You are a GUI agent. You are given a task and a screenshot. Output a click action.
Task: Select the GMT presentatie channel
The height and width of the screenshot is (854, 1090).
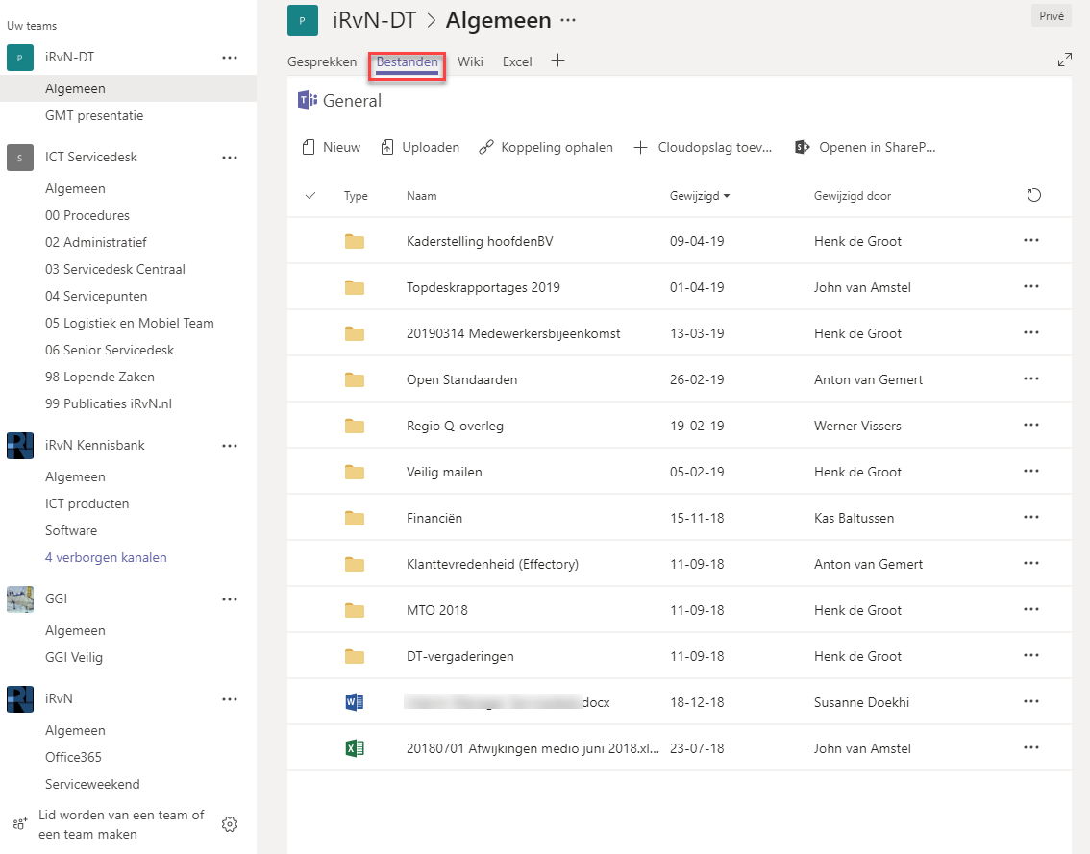[94, 115]
